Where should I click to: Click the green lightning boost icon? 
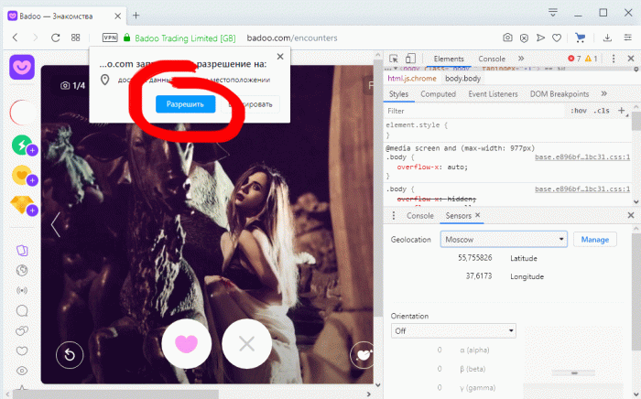coord(21,145)
